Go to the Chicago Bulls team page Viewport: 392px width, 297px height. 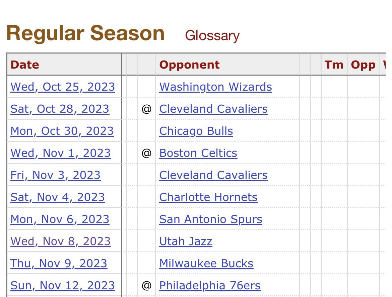(x=196, y=131)
